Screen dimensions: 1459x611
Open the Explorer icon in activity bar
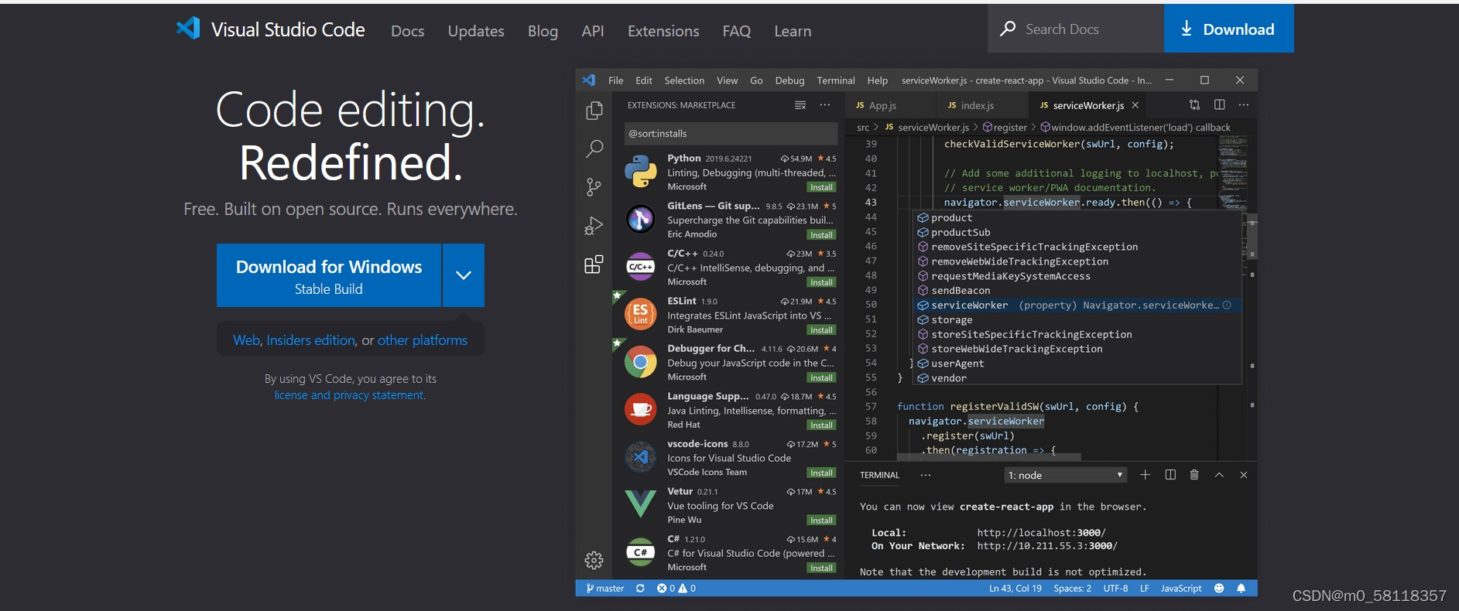[594, 111]
